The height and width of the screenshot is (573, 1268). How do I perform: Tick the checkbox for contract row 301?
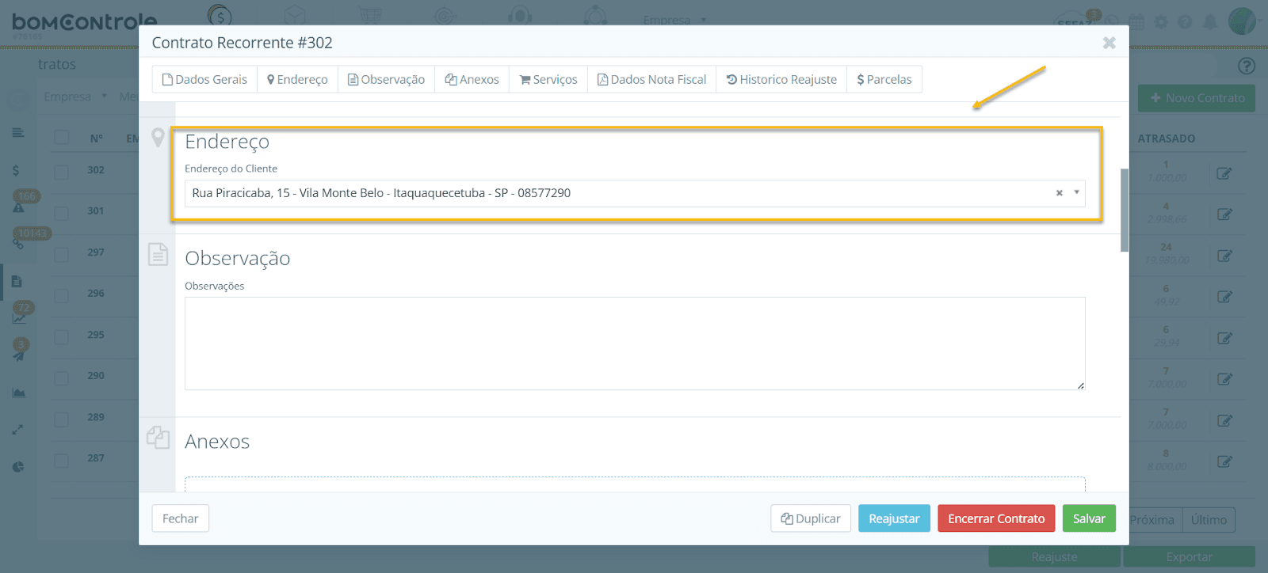point(62,212)
